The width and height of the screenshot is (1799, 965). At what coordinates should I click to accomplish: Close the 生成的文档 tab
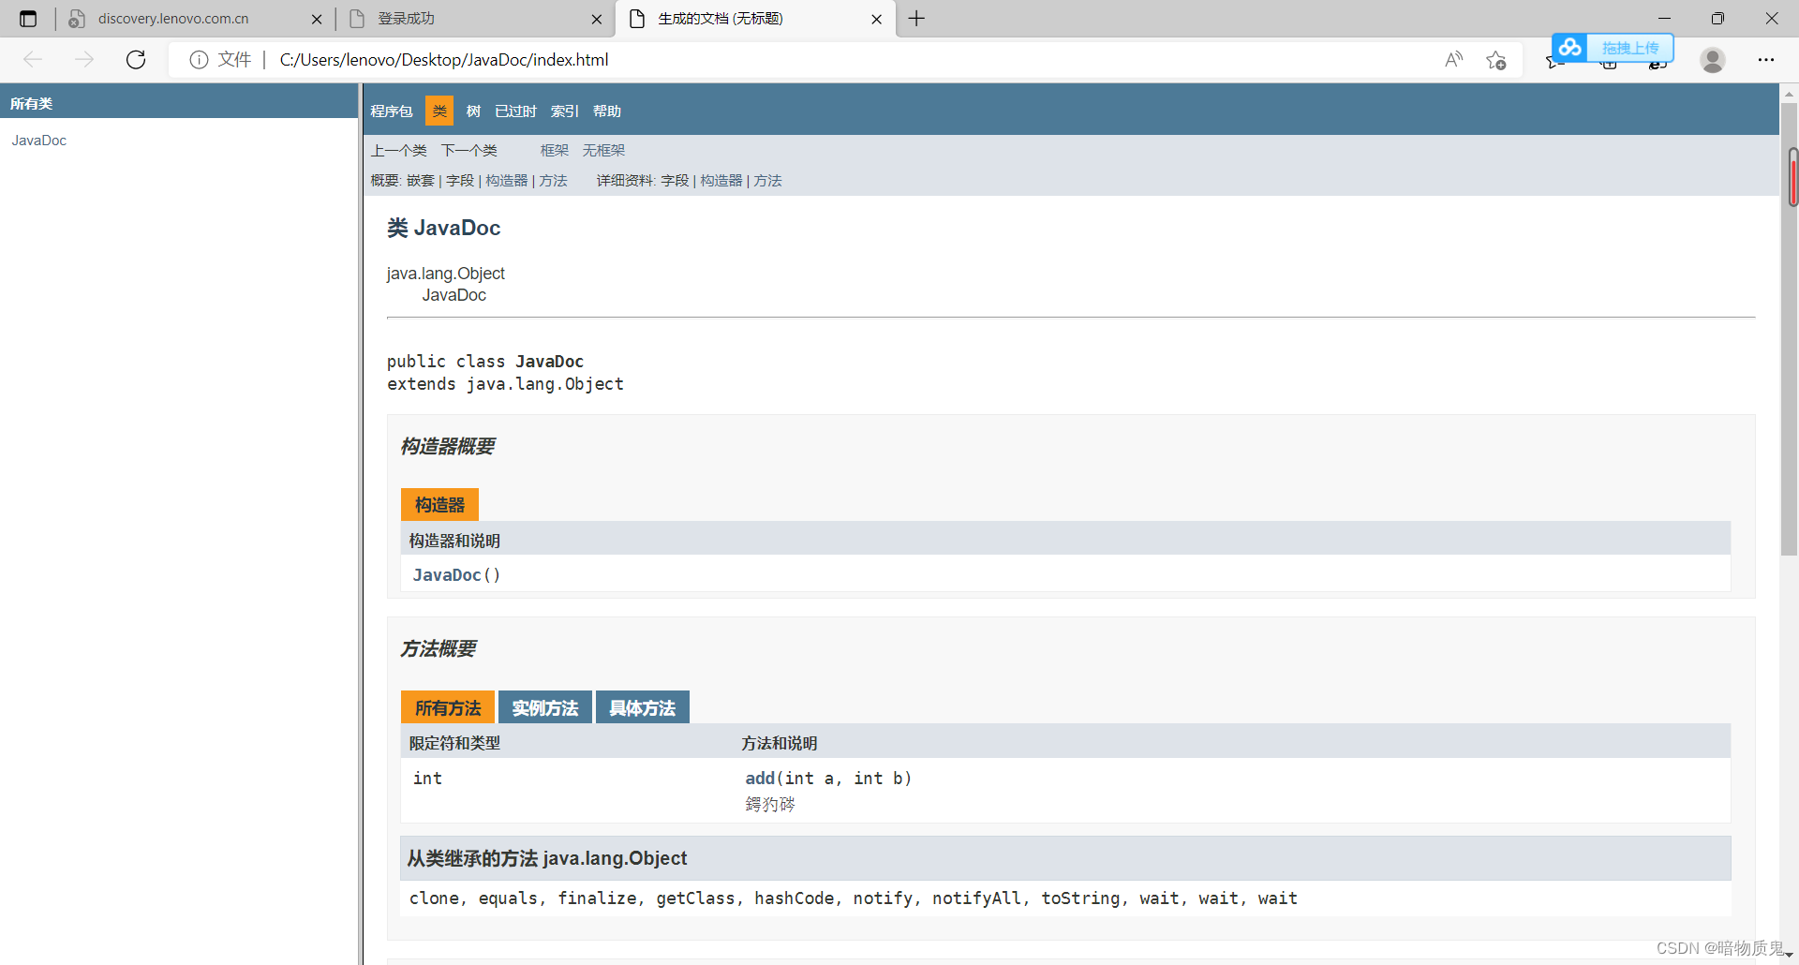click(x=876, y=19)
